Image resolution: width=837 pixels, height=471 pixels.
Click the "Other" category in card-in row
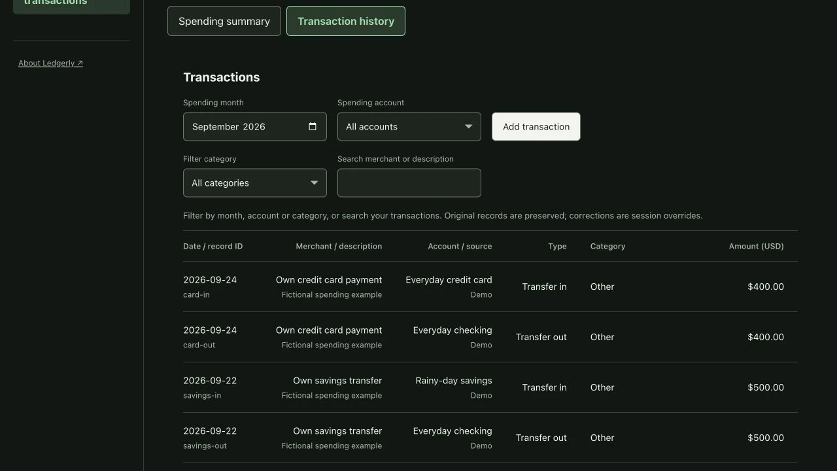(x=602, y=287)
